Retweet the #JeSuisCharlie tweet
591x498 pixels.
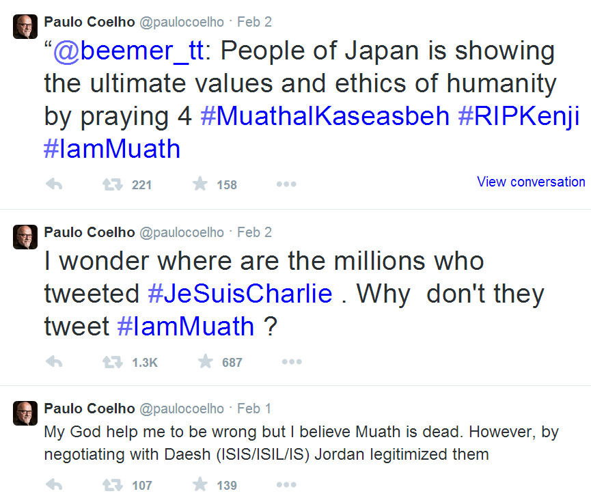coord(112,361)
